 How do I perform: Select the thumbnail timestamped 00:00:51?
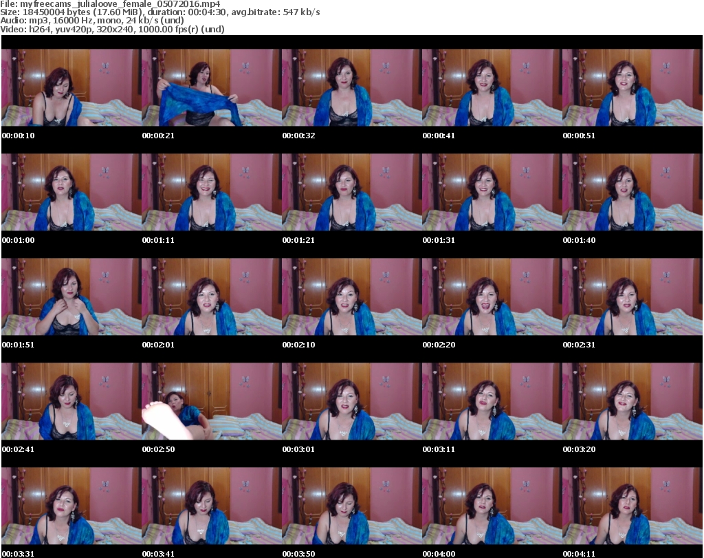click(x=632, y=87)
